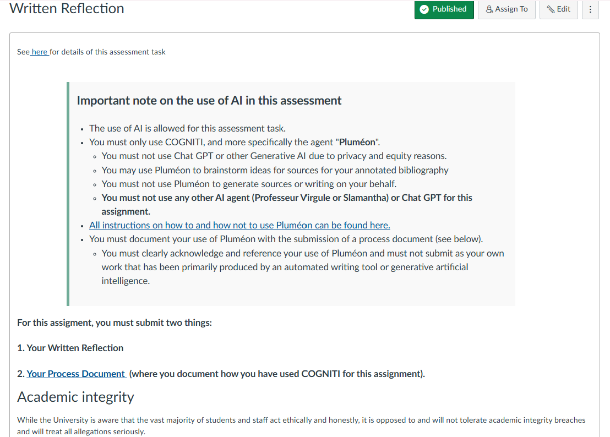Screen dimensions: 610x437
Task: Click the Academic integrity heading
Action: tap(75, 397)
